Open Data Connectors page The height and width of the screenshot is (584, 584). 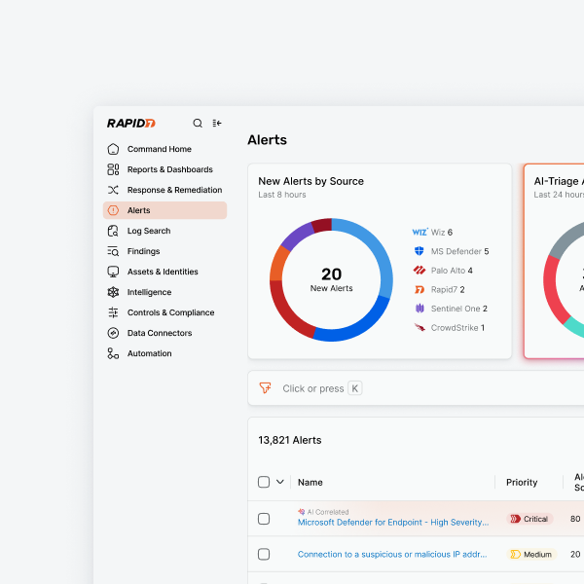tap(165, 333)
